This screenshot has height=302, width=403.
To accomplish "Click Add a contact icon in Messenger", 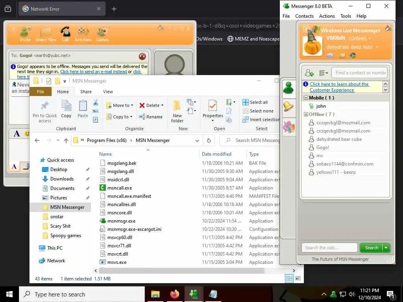I will pos(309,73).
